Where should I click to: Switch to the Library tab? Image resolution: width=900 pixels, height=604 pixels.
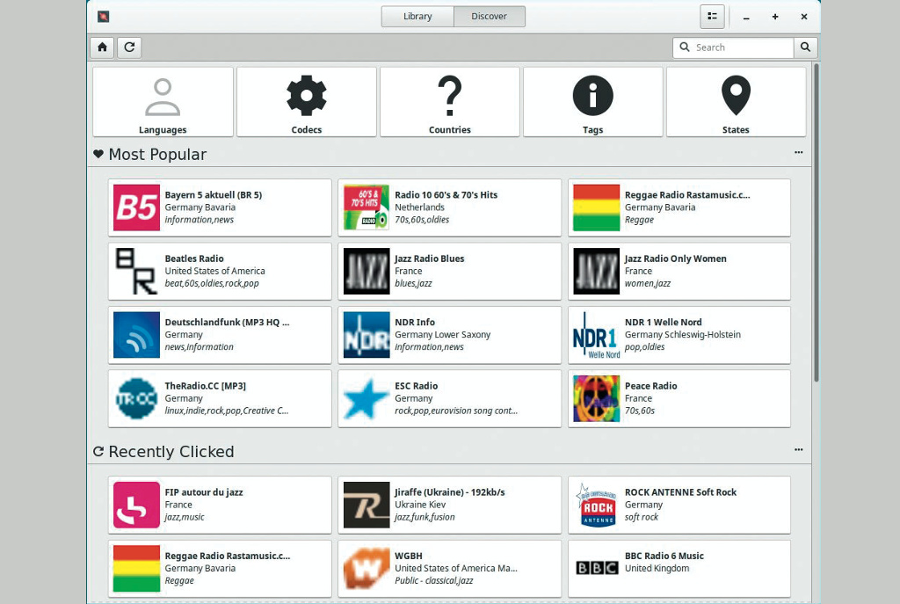coord(417,16)
